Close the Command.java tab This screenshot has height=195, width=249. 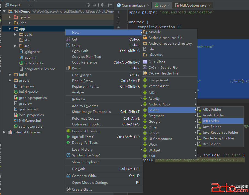pos(148,5)
